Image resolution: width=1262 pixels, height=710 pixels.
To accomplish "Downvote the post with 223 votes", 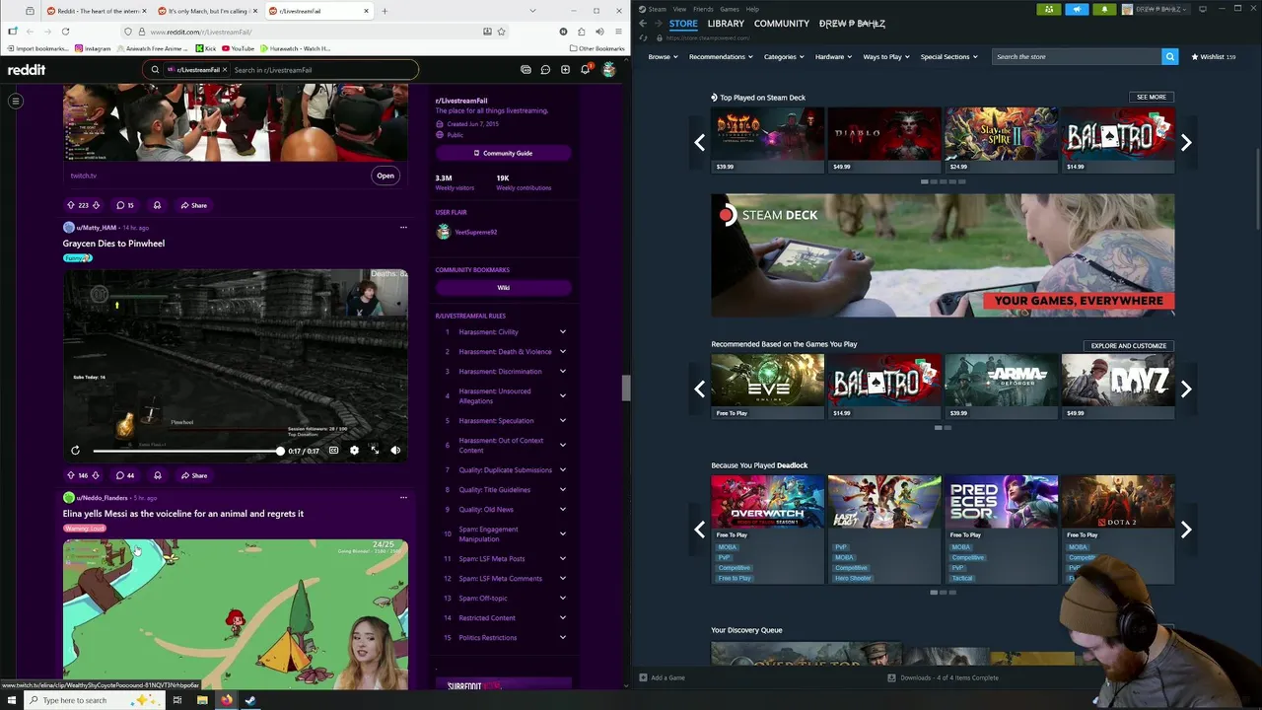I will click(x=96, y=205).
